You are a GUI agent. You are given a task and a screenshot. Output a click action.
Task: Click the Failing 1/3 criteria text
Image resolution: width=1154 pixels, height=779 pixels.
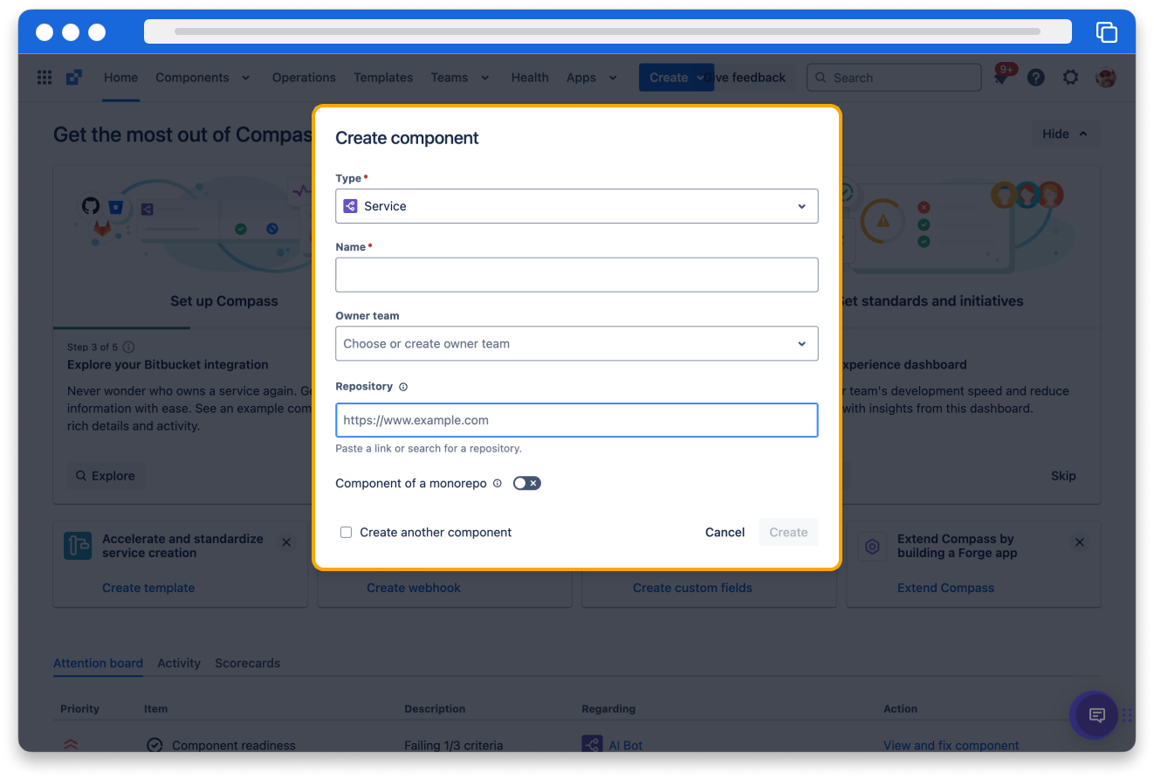(x=454, y=745)
